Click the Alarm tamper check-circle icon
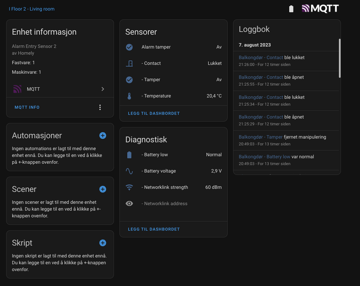 click(130, 47)
